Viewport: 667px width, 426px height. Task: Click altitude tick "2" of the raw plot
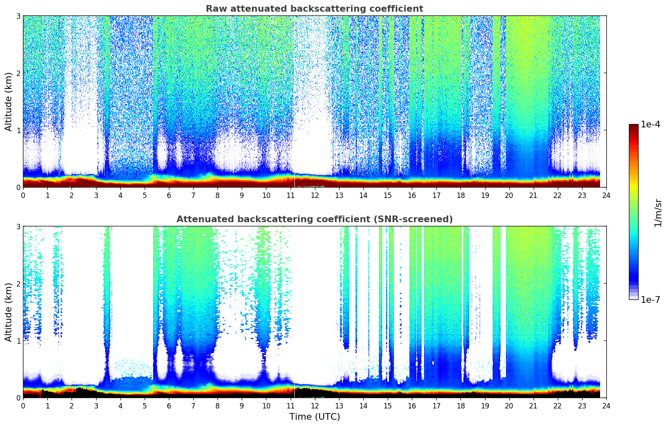18,73
